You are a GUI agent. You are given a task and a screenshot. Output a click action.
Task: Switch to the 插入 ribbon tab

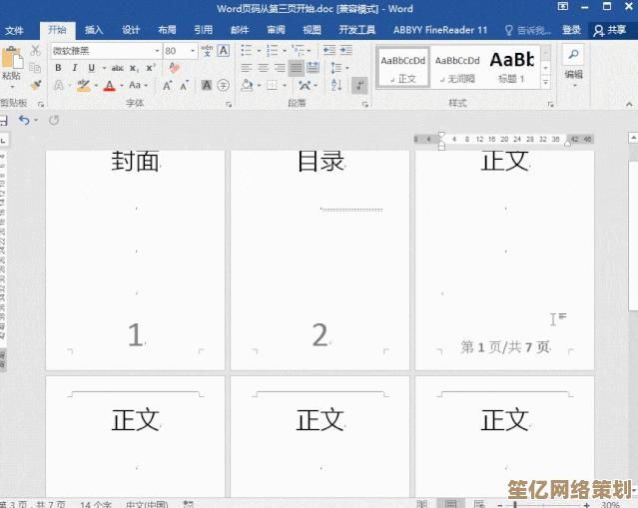tap(94, 30)
